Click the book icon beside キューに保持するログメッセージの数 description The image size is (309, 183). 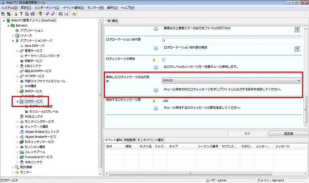pos(156,108)
